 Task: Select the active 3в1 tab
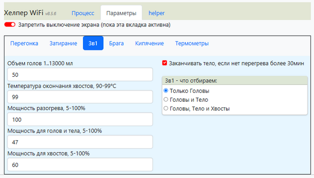pos(93,43)
